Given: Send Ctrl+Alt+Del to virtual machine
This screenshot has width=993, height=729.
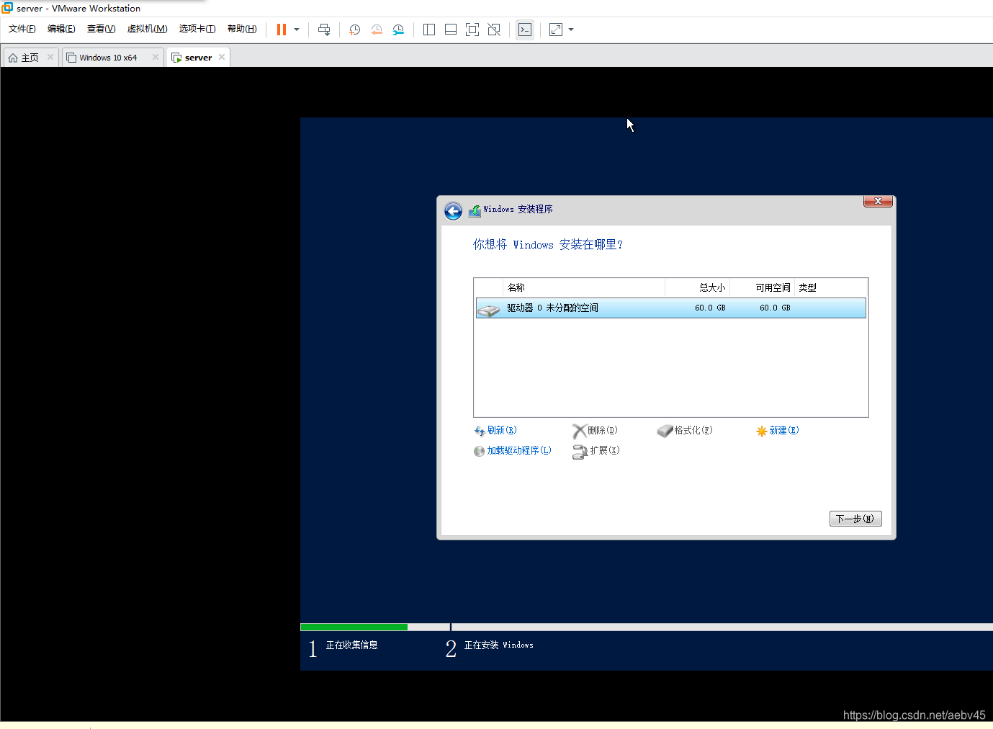Looking at the screenshot, I should click(324, 30).
